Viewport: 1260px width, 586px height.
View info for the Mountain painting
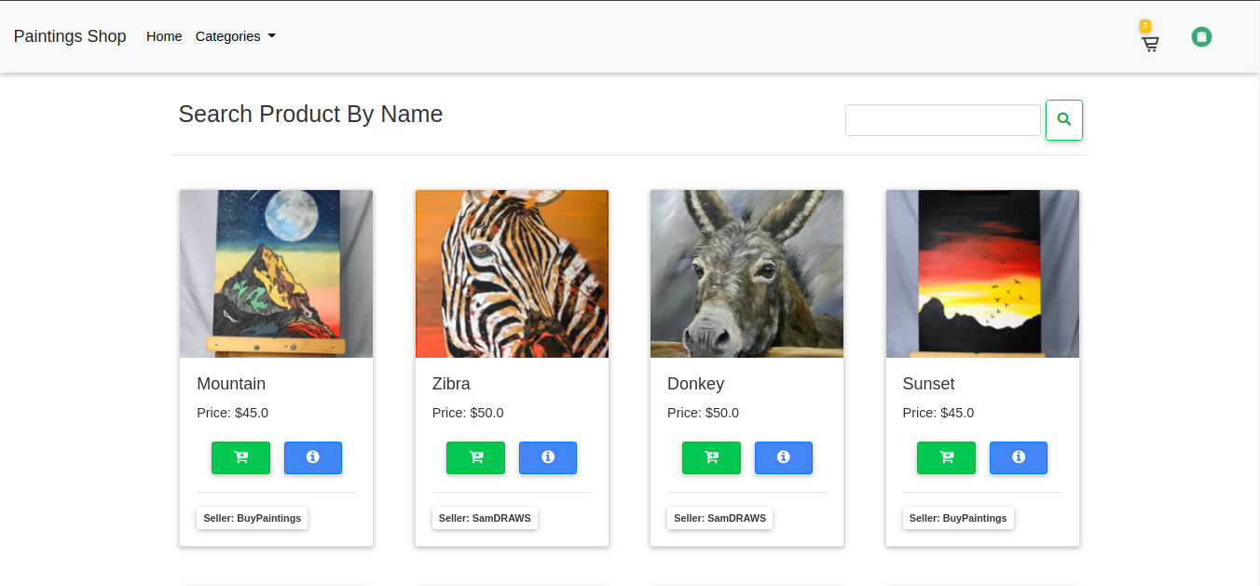pyautogui.click(x=313, y=457)
